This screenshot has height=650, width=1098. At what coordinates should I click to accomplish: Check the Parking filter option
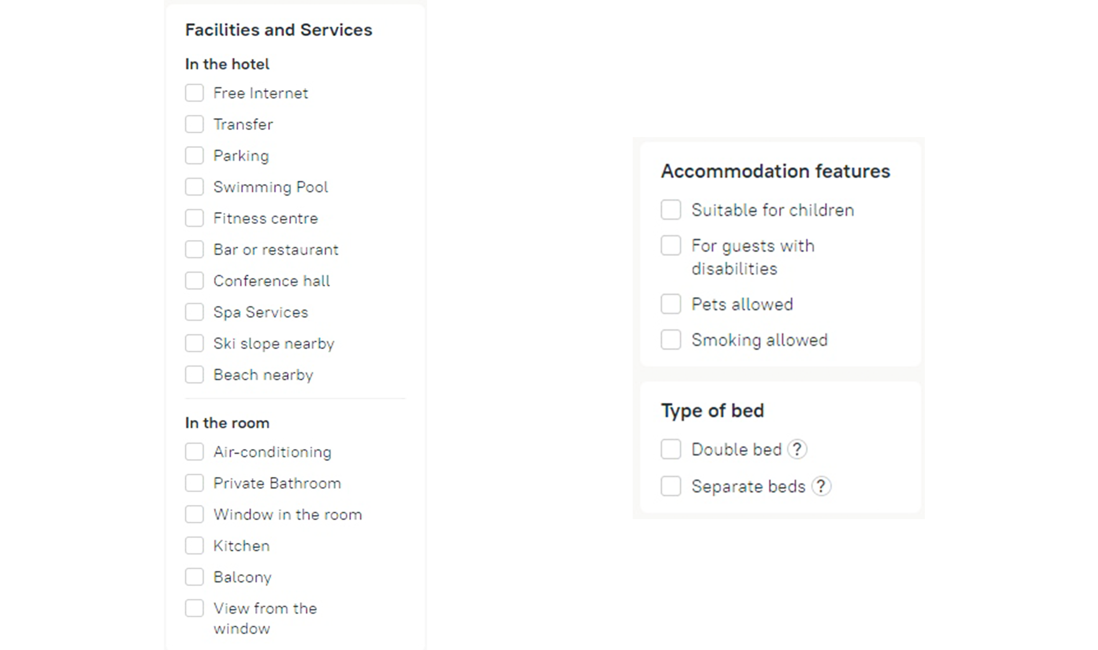tap(194, 155)
